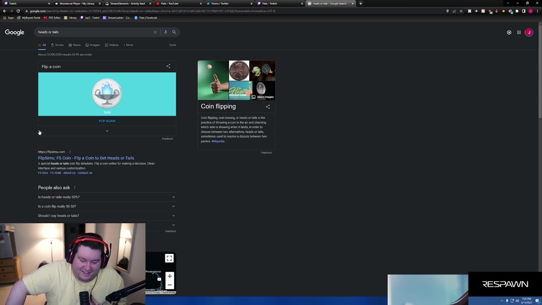The width and height of the screenshot is (542, 305).
Task: Open the volume icon in system tray
Action: coord(517,301)
